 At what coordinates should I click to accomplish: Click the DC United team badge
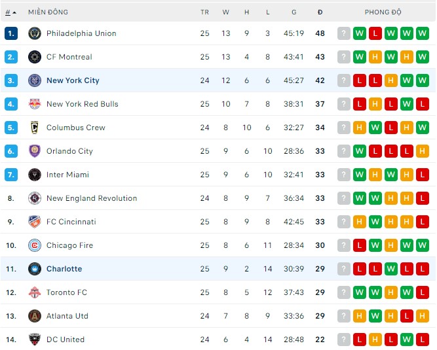tap(35, 340)
